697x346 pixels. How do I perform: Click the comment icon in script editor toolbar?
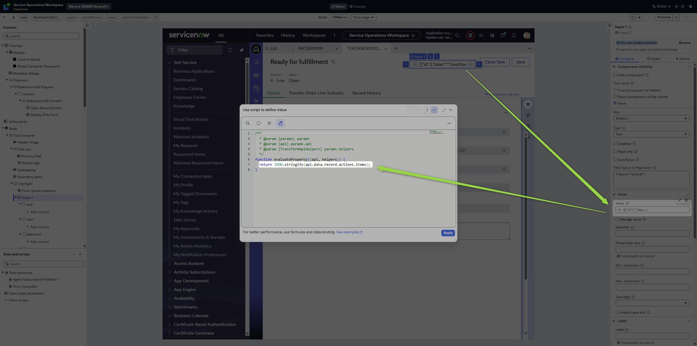(x=258, y=123)
